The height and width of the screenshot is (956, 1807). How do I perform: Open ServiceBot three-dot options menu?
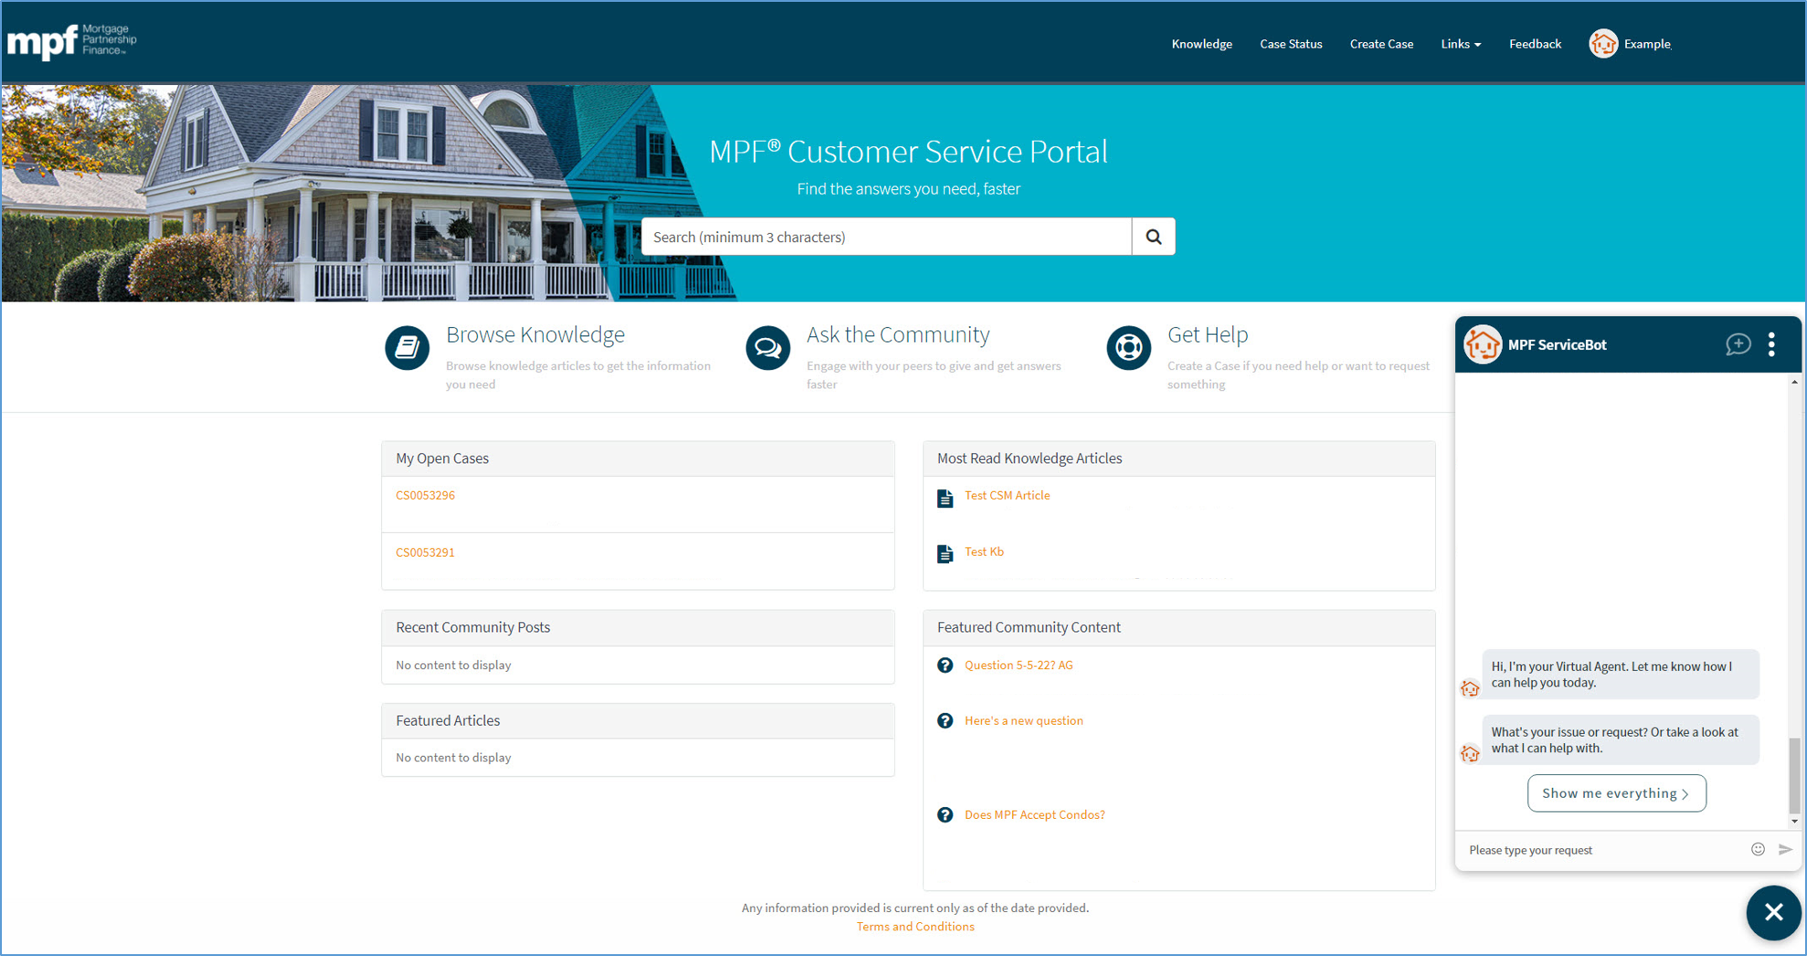tap(1771, 344)
